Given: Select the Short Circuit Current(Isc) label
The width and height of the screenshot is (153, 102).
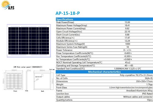Looking at the screenshot, I should (x=68, y=35).
